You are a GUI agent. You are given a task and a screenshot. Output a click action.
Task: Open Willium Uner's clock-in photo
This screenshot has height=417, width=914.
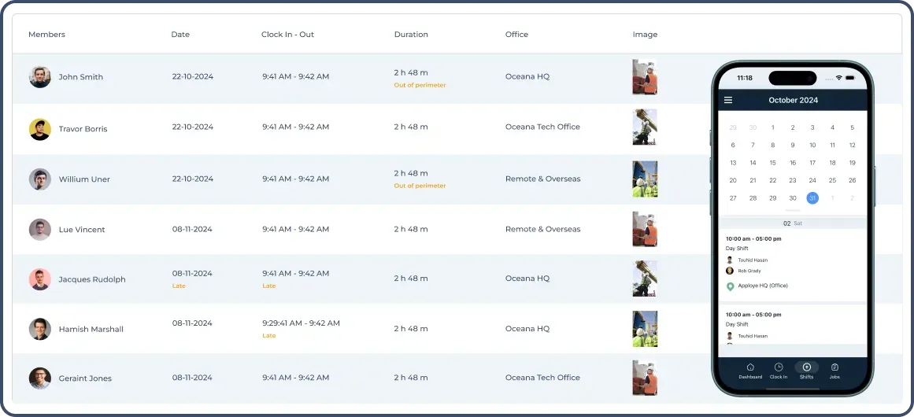click(644, 179)
